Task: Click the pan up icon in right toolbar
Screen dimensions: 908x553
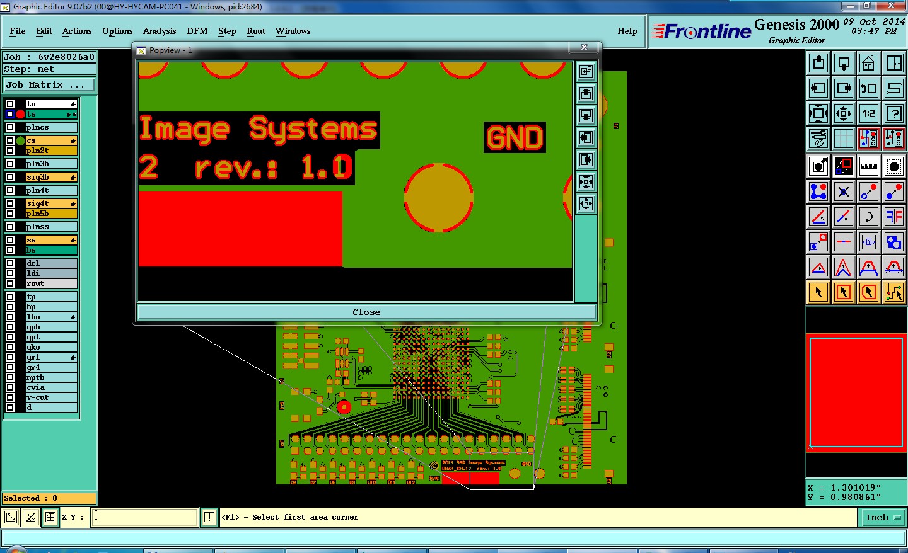Action: pos(818,63)
